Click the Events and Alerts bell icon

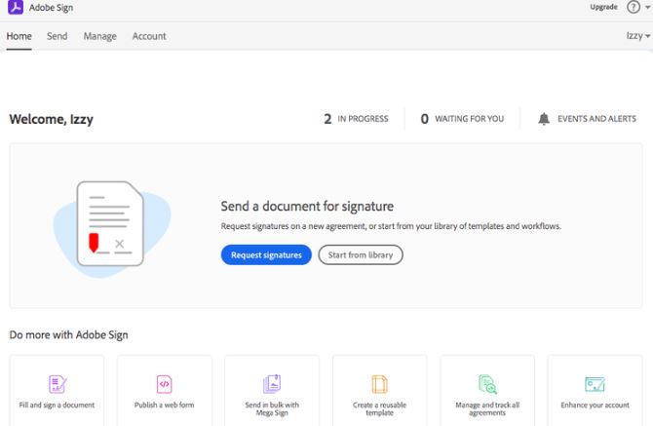coord(544,119)
